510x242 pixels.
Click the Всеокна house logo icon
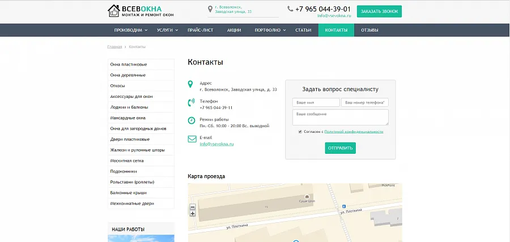113,11
